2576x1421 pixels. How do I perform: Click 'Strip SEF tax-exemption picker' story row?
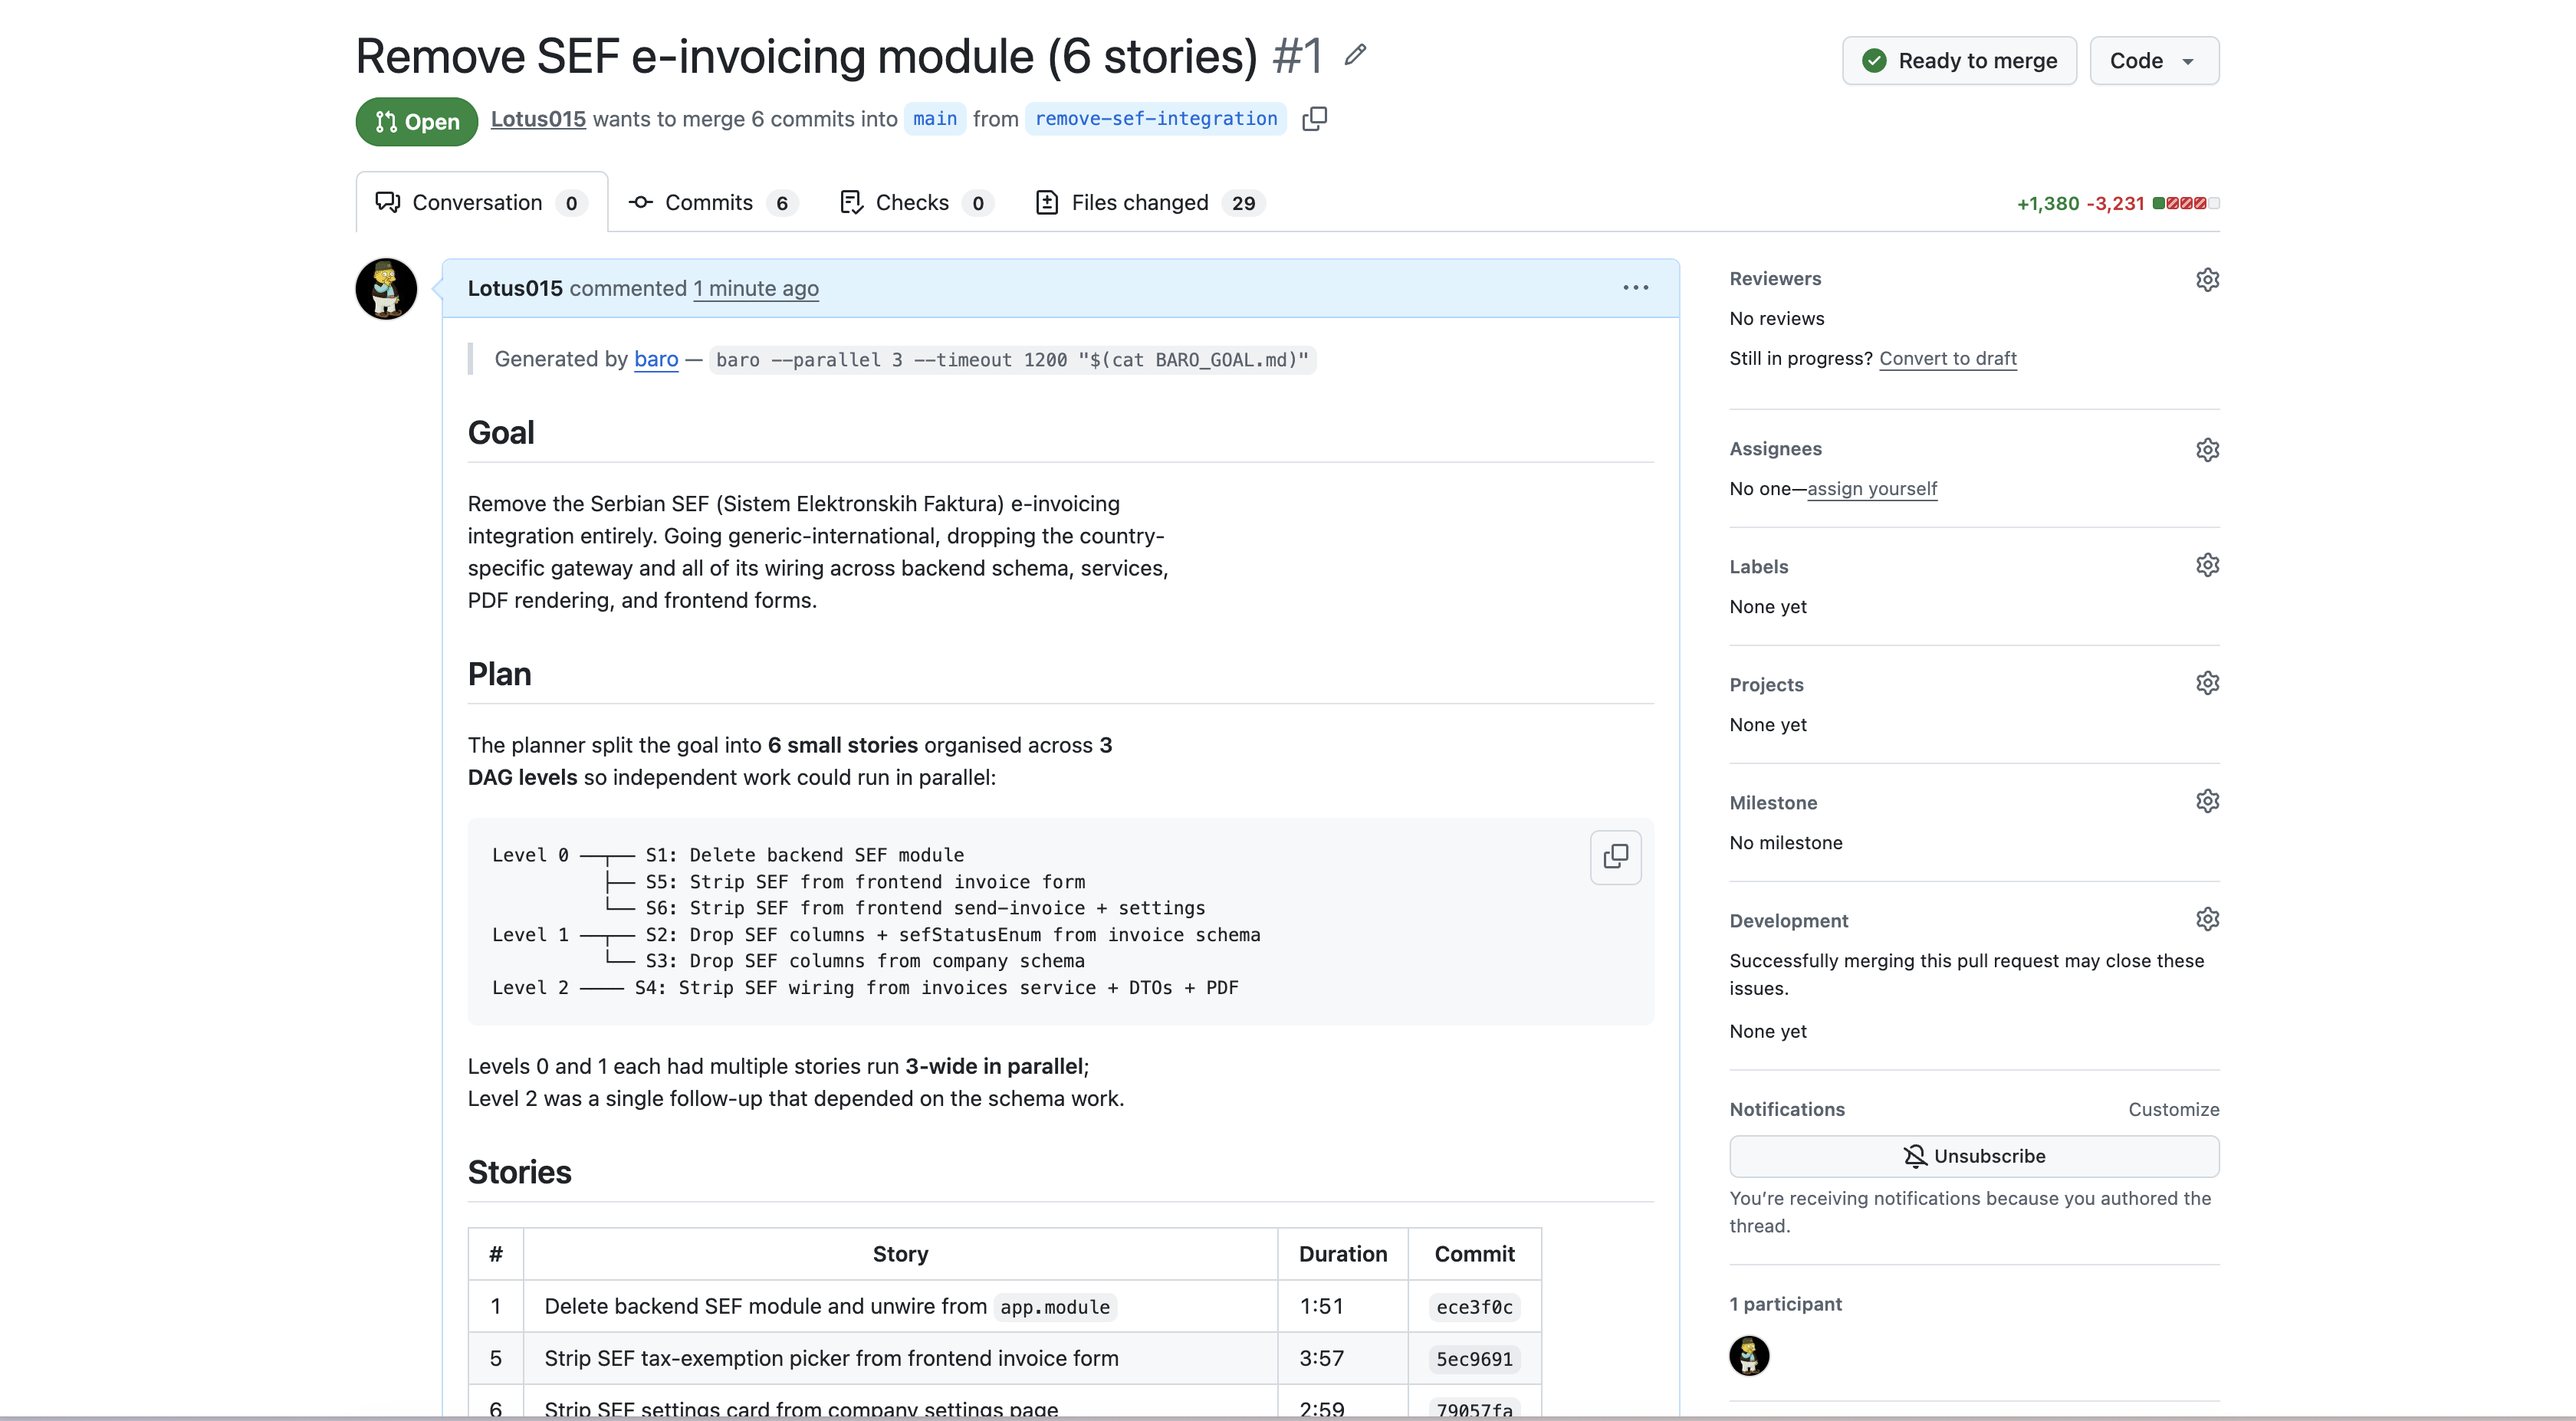pyautogui.click(x=1004, y=1358)
